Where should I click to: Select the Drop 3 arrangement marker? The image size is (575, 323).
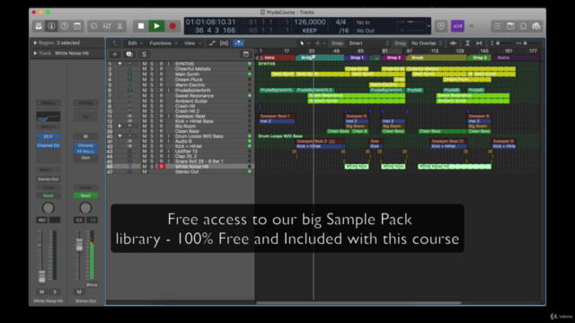pos(479,57)
